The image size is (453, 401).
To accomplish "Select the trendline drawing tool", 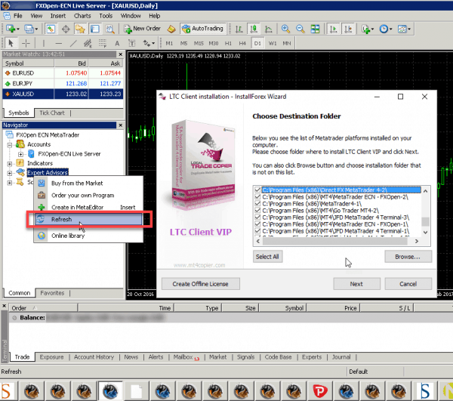I will tap(73, 43).
